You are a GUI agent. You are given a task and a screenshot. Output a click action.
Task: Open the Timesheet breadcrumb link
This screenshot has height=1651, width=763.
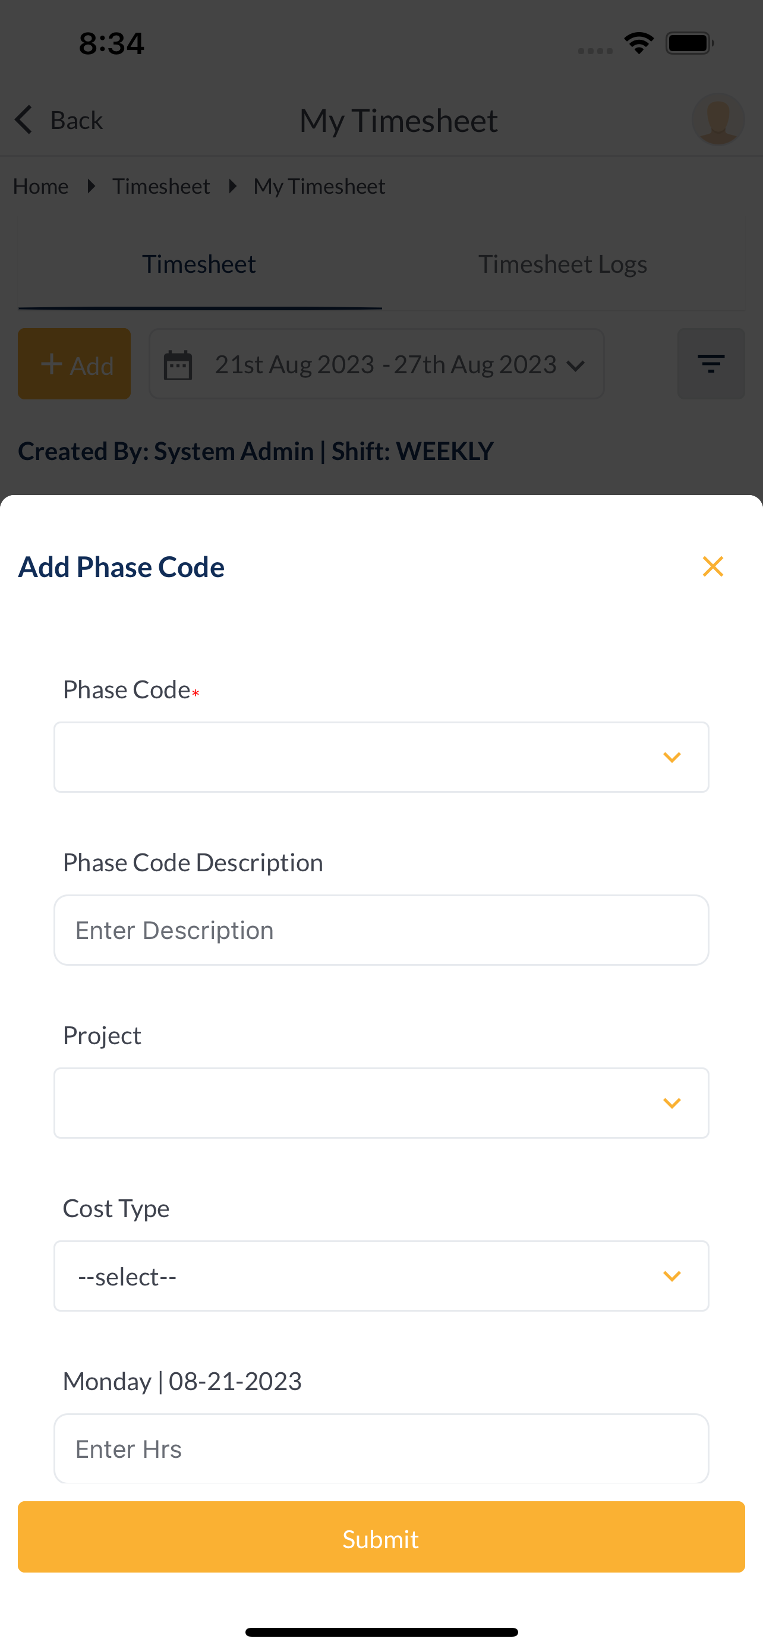162,187
